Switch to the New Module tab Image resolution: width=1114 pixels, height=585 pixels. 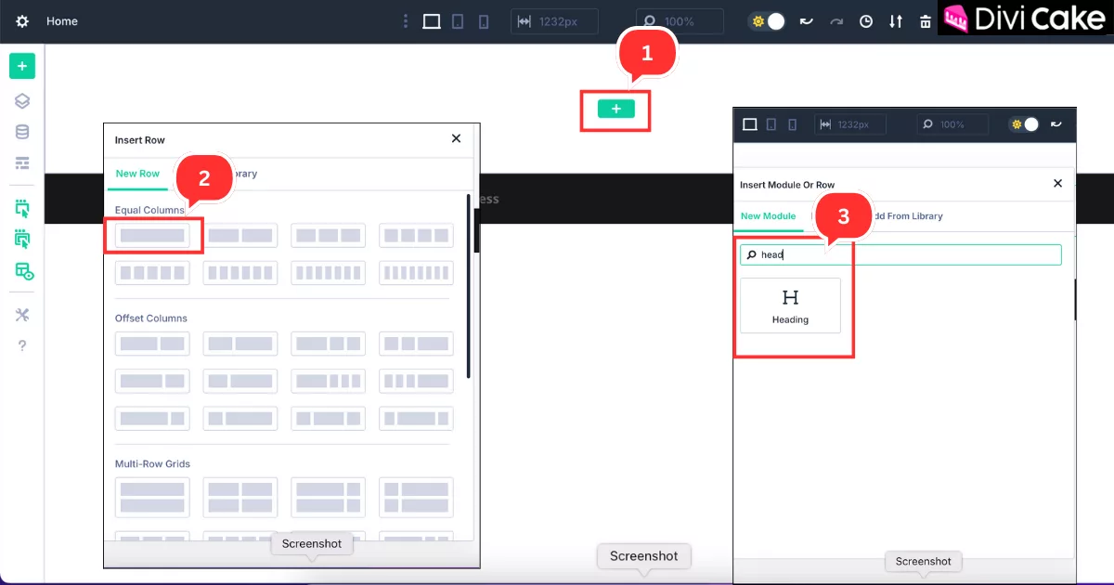click(x=768, y=216)
